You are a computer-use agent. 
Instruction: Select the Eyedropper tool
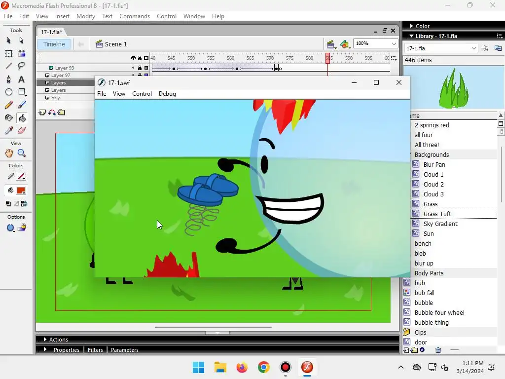tap(9, 130)
